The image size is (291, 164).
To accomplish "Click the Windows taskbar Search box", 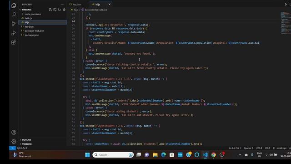I will pyautogui.click(x=113, y=155).
